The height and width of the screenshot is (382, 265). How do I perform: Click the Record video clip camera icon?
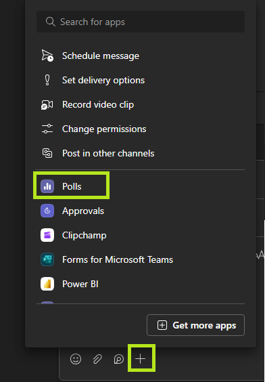(47, 105)
